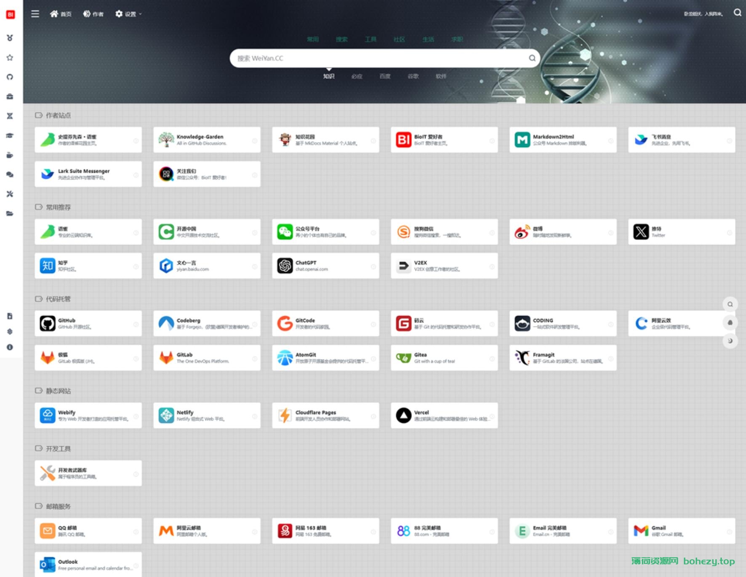Toggle dark mode moon button at right

coord(730,341)
